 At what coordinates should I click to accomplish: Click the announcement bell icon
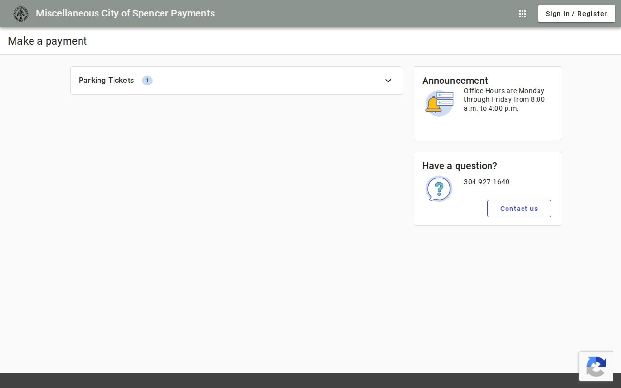coord(439,103)
